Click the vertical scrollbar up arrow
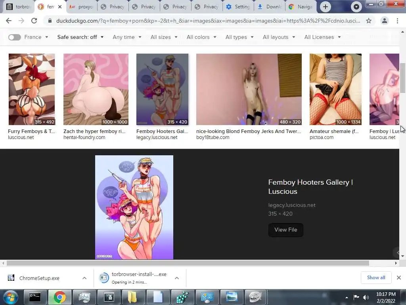 click(403, 32)
